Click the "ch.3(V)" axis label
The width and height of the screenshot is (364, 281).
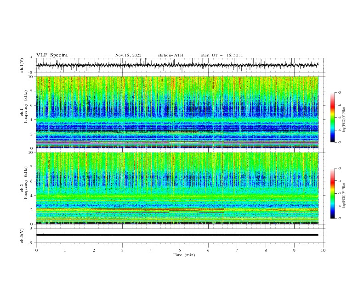pyautogui.click(x=22, y=236)
